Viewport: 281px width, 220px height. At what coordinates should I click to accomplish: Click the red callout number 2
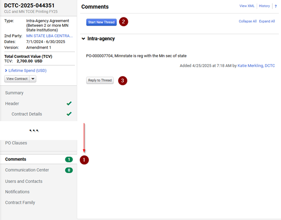click(x=123, y=22)
